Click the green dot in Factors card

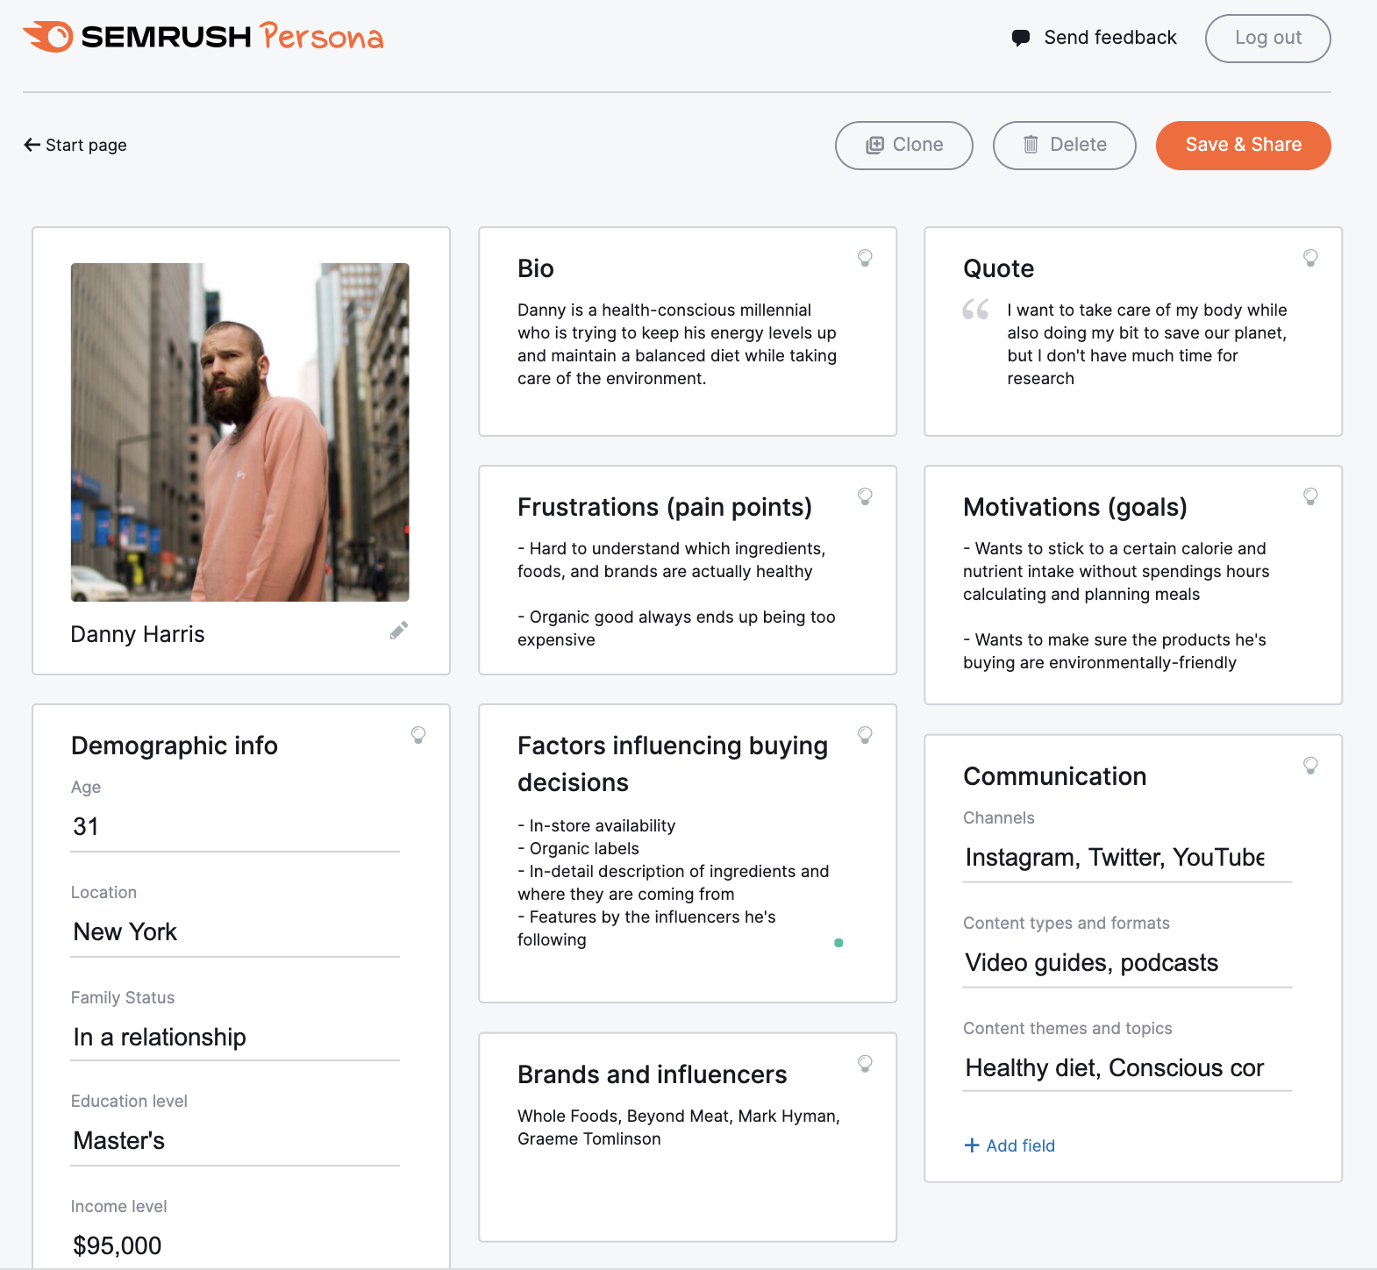tap(838, 943)
